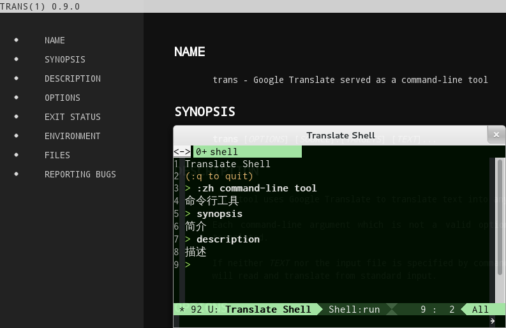Open the NAME section link in sidebar

click(54, 40)
